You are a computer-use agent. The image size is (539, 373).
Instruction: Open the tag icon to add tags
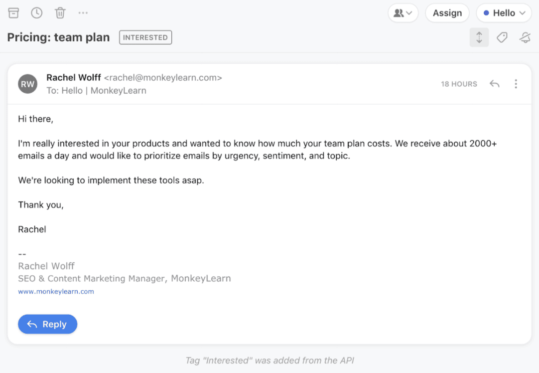click(x=502, y=37)
